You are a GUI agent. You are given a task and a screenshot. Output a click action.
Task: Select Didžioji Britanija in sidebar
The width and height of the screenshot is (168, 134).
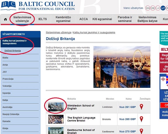[13, 51]
